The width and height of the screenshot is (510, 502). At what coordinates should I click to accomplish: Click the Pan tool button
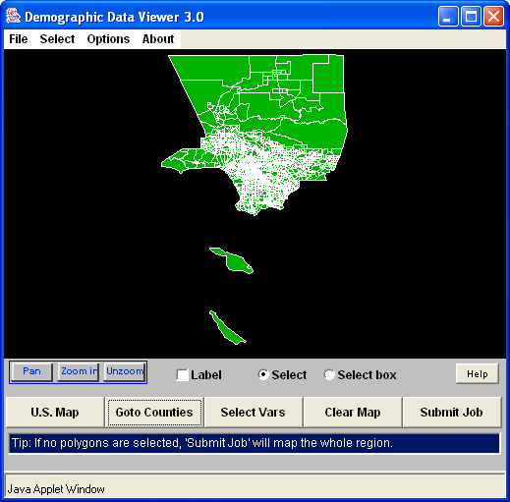pos(31,372)
